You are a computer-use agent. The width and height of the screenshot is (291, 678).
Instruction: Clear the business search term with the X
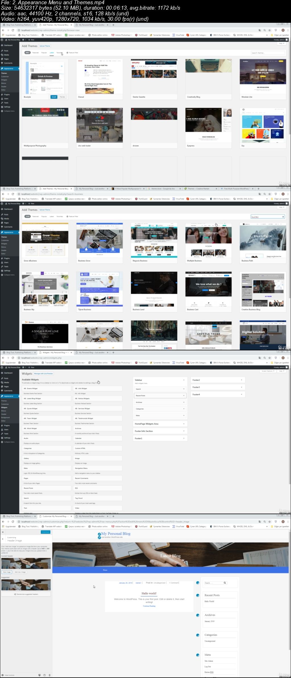click(283, 217)
